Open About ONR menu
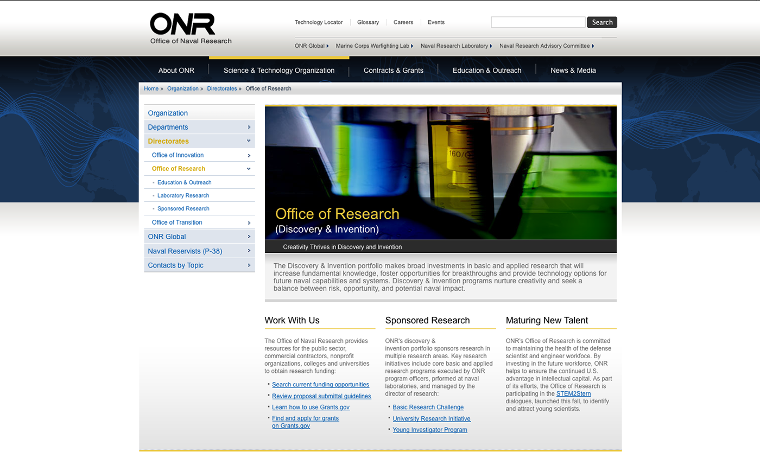The image size is (760, 458). 176,70
